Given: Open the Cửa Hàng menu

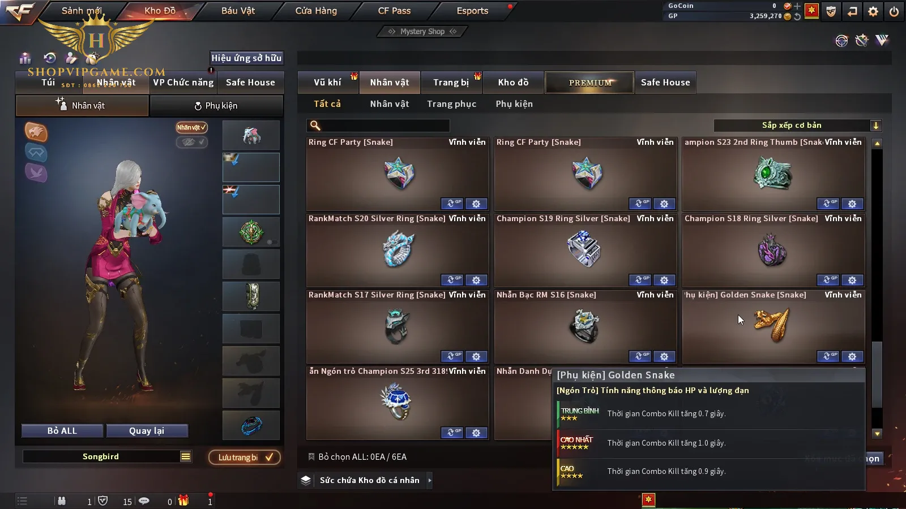Looking at the screenshot, I should tap(316, 11).
